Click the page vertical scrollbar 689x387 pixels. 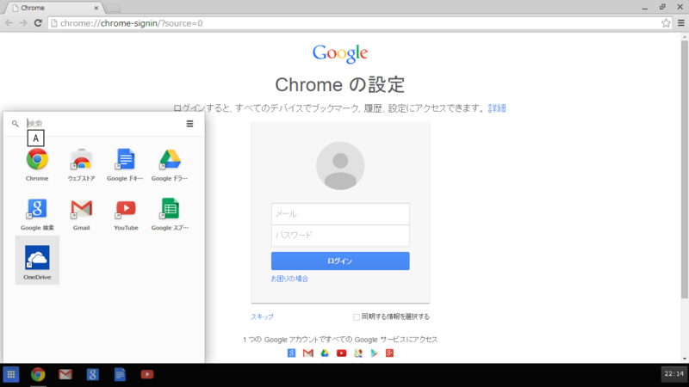[x=684, y=170]
